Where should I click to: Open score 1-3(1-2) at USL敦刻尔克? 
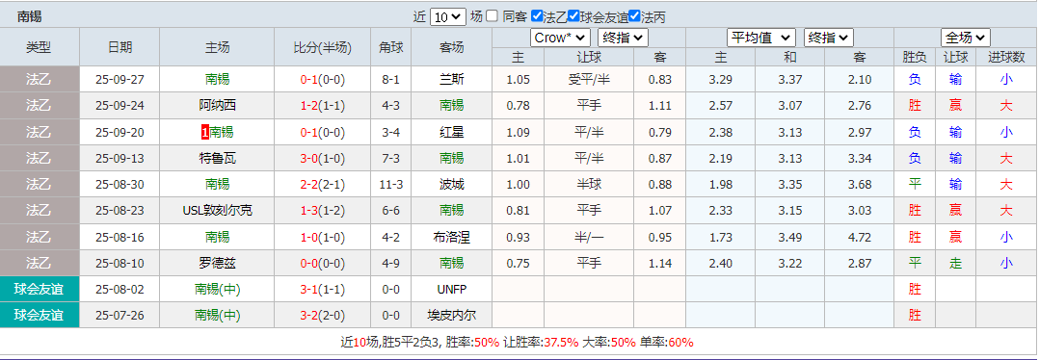[x=323, y=211]
